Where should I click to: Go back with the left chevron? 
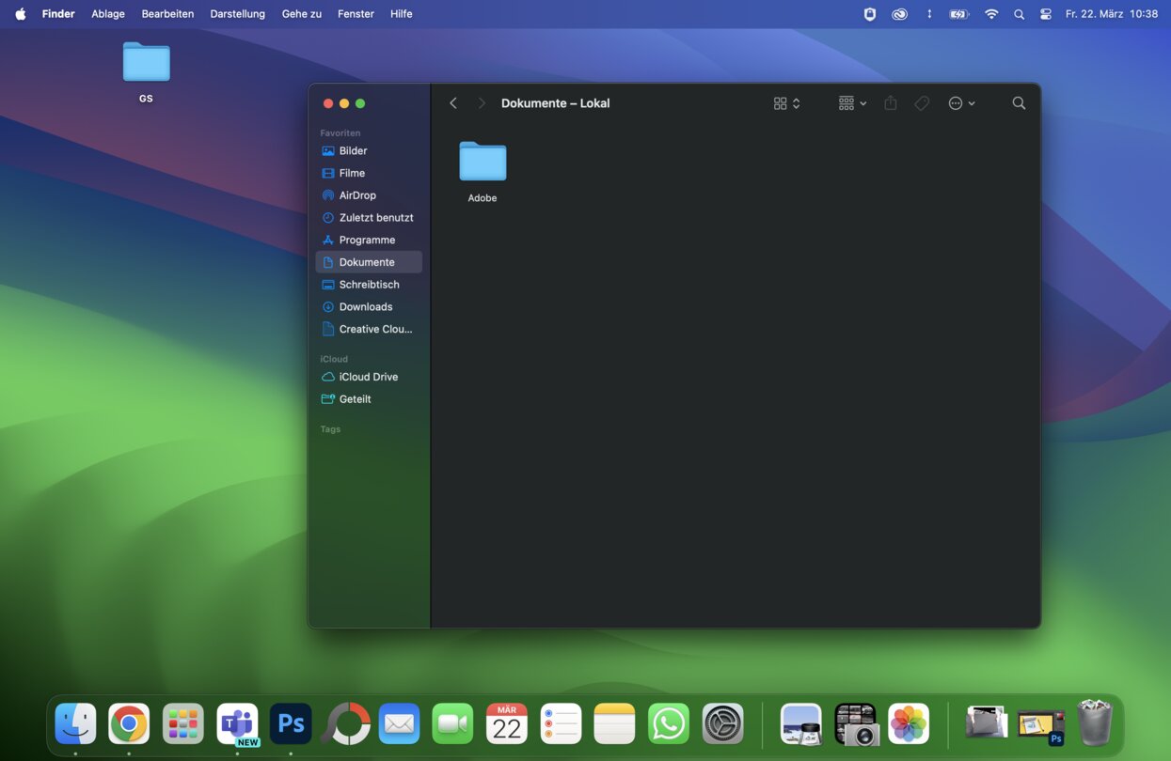tap(453, 103)
